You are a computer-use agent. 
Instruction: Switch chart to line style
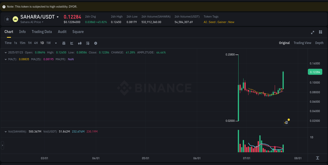(72, 43)
